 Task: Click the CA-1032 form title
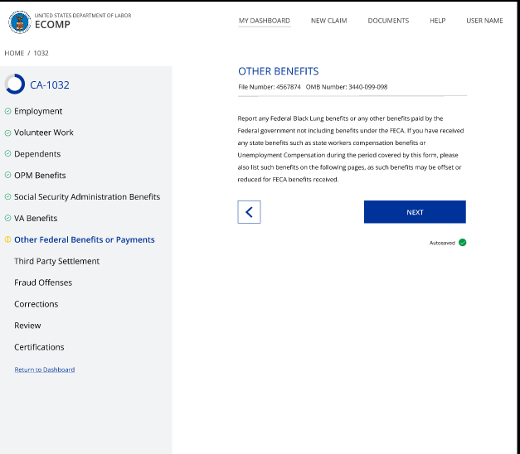[50, 85]
